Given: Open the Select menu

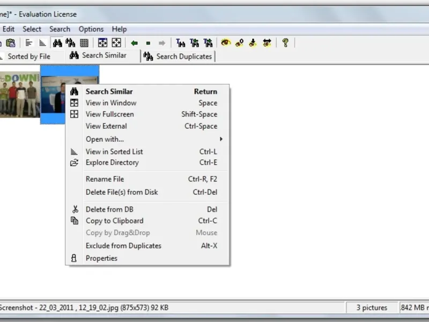Looking at the screenshot, I should pyautogui.click(x=32, y=29).
